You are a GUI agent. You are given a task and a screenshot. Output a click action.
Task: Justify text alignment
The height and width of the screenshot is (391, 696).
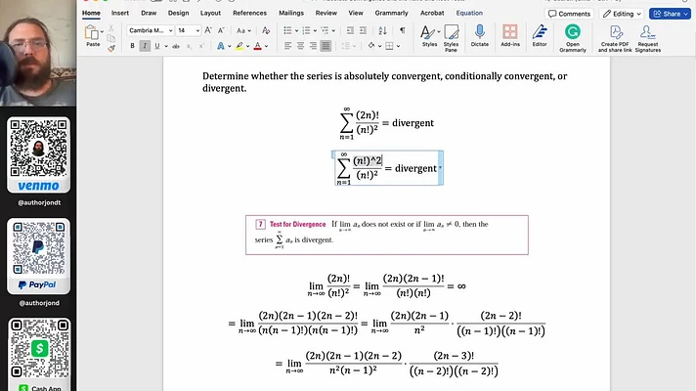[x=326, y=46]
